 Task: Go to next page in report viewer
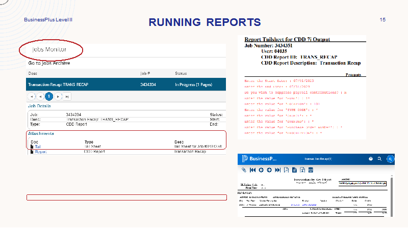tap(269, 170)
